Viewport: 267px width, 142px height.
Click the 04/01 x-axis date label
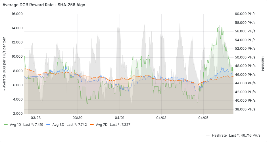coord(120,118)
